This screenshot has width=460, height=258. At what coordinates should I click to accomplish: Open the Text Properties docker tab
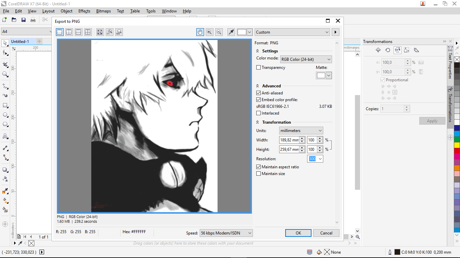pyautogui.click(x=450, y=63)
